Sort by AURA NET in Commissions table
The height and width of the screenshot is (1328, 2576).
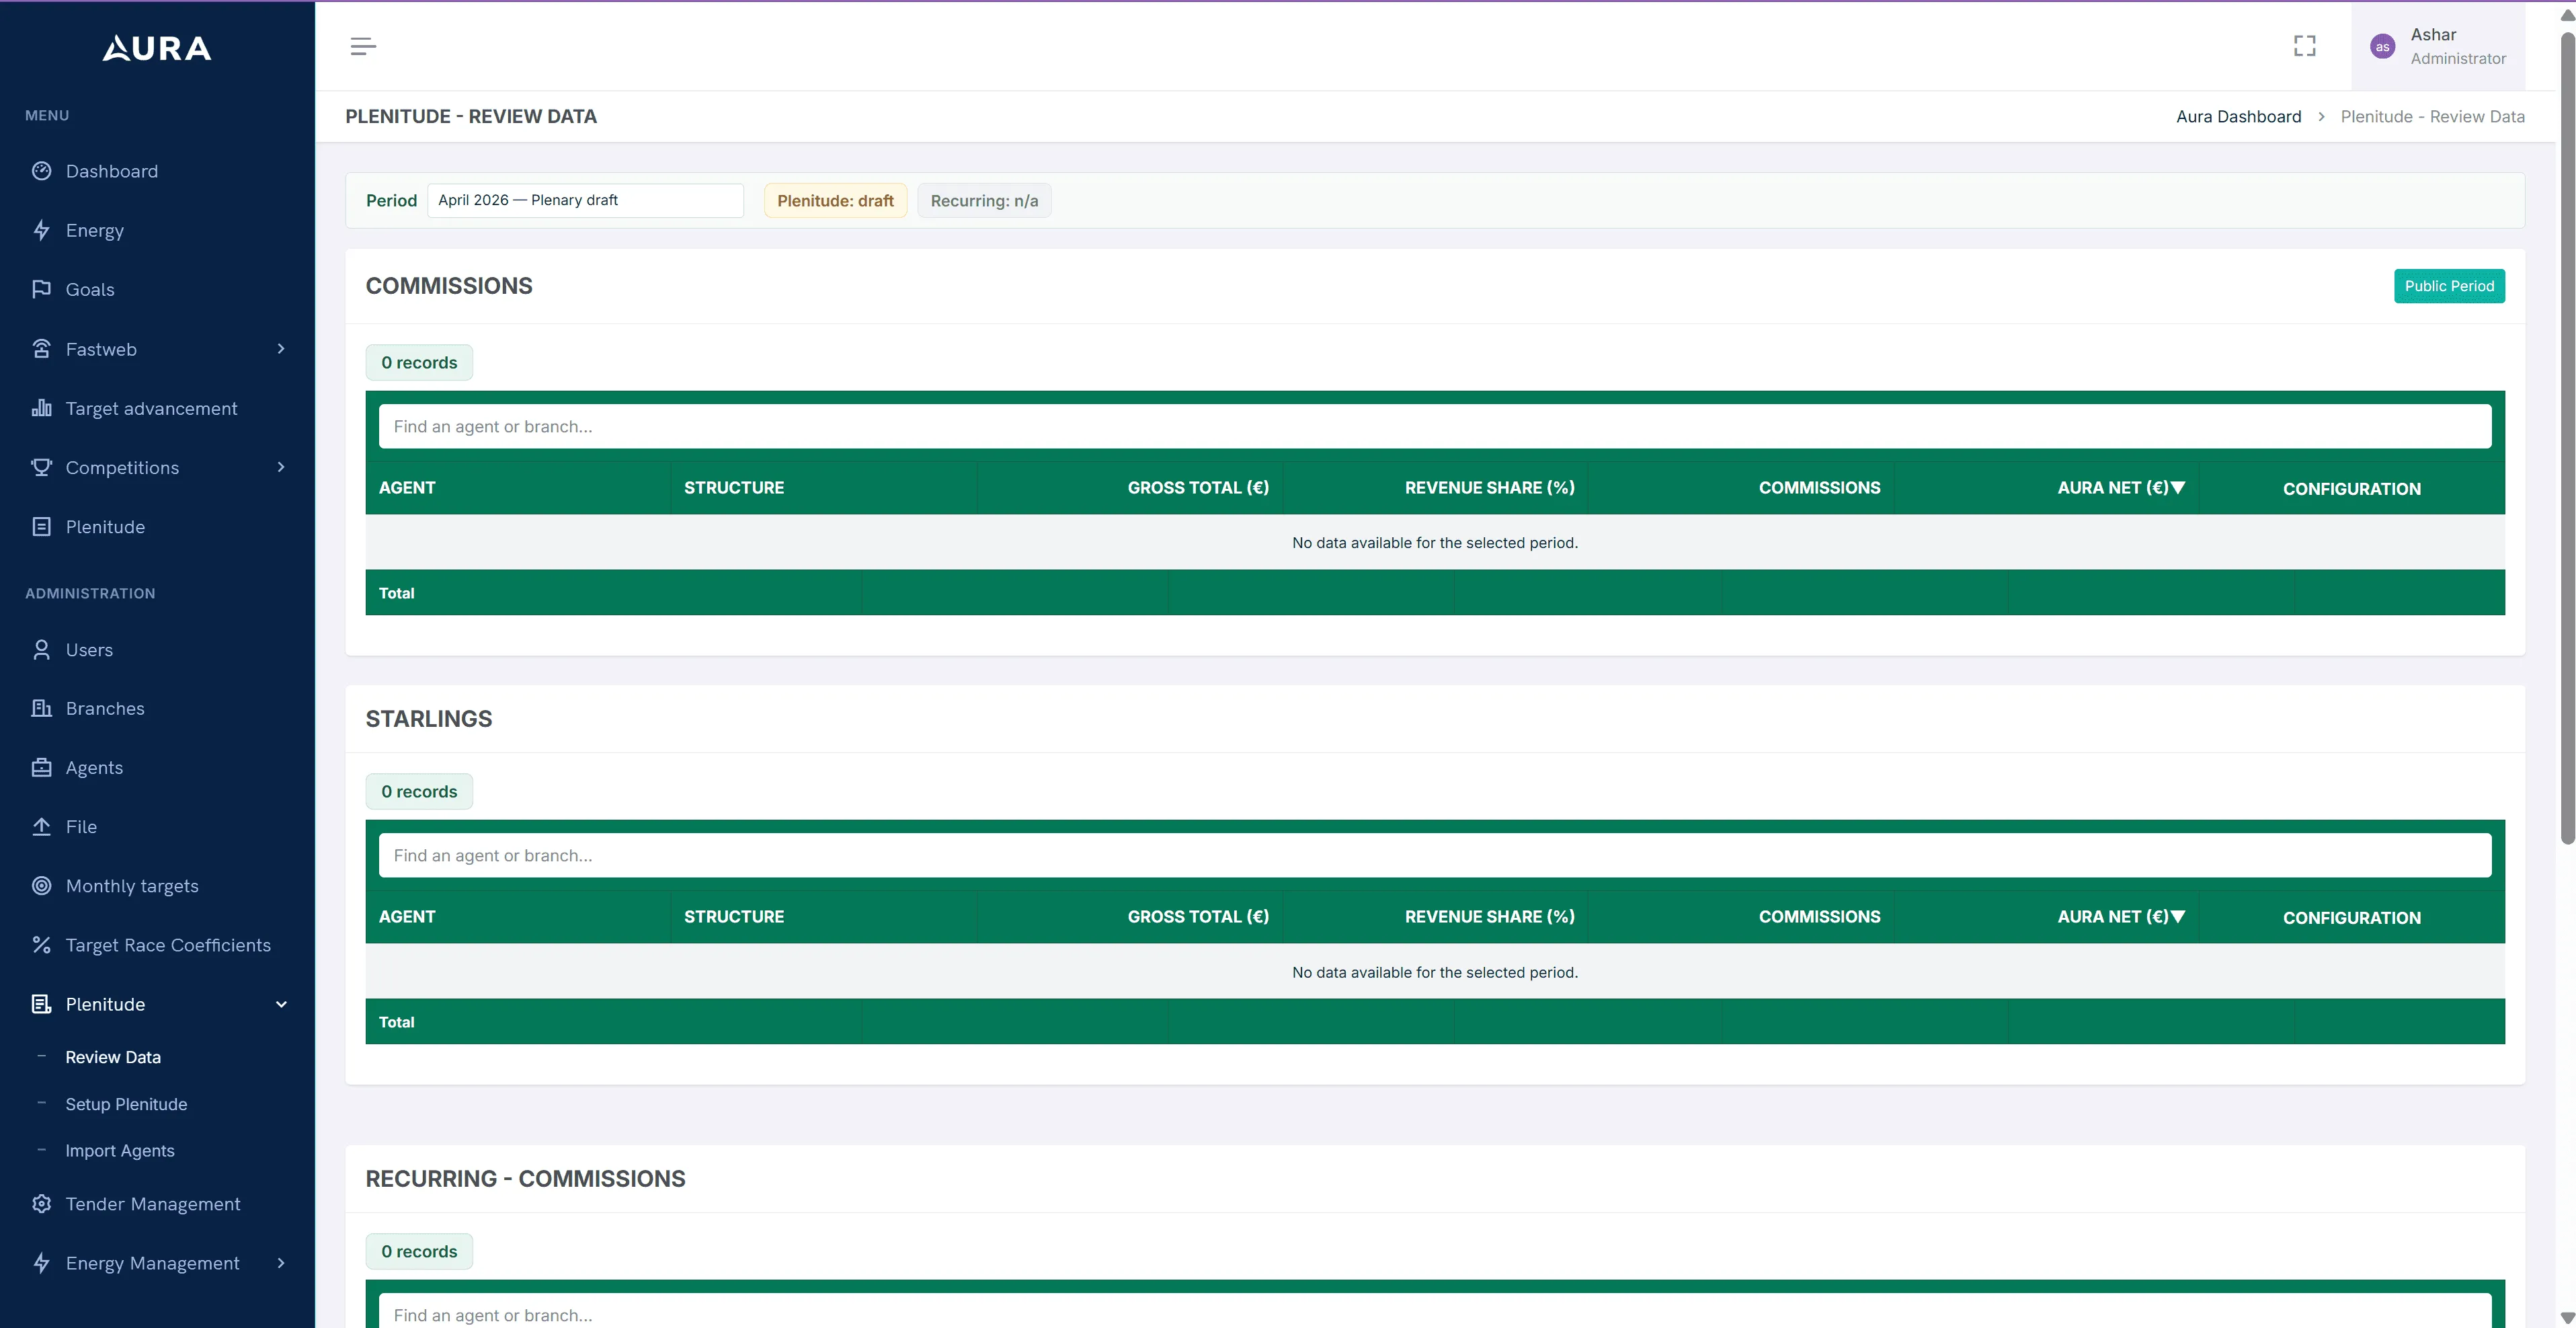[2121, 487]
